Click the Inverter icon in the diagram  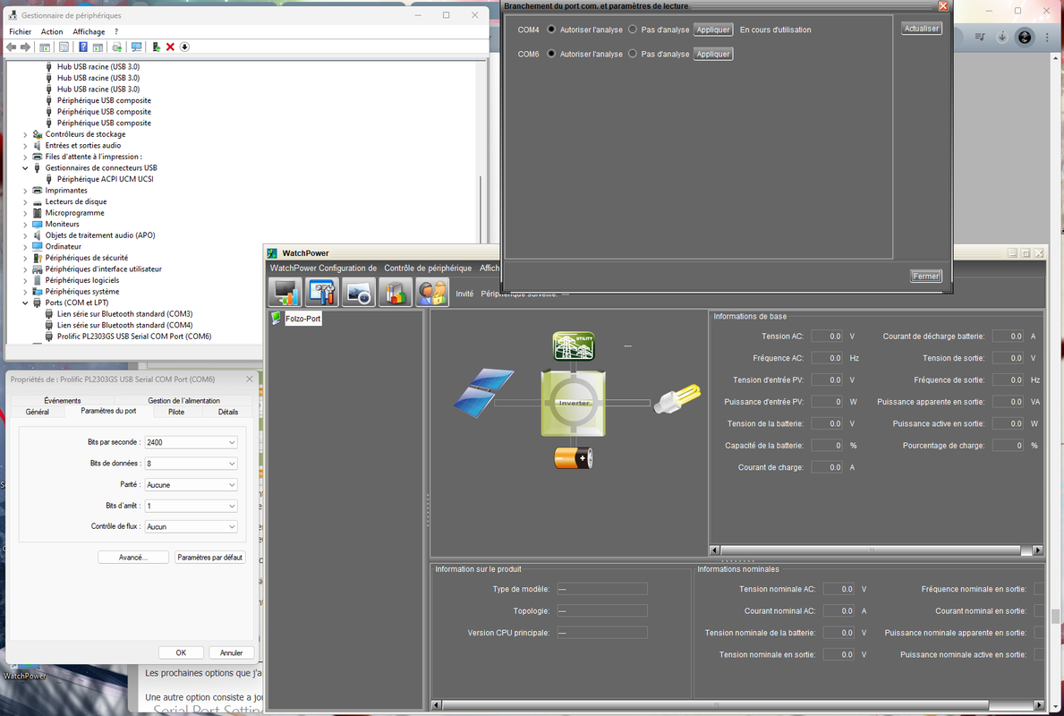click(574, 403)
